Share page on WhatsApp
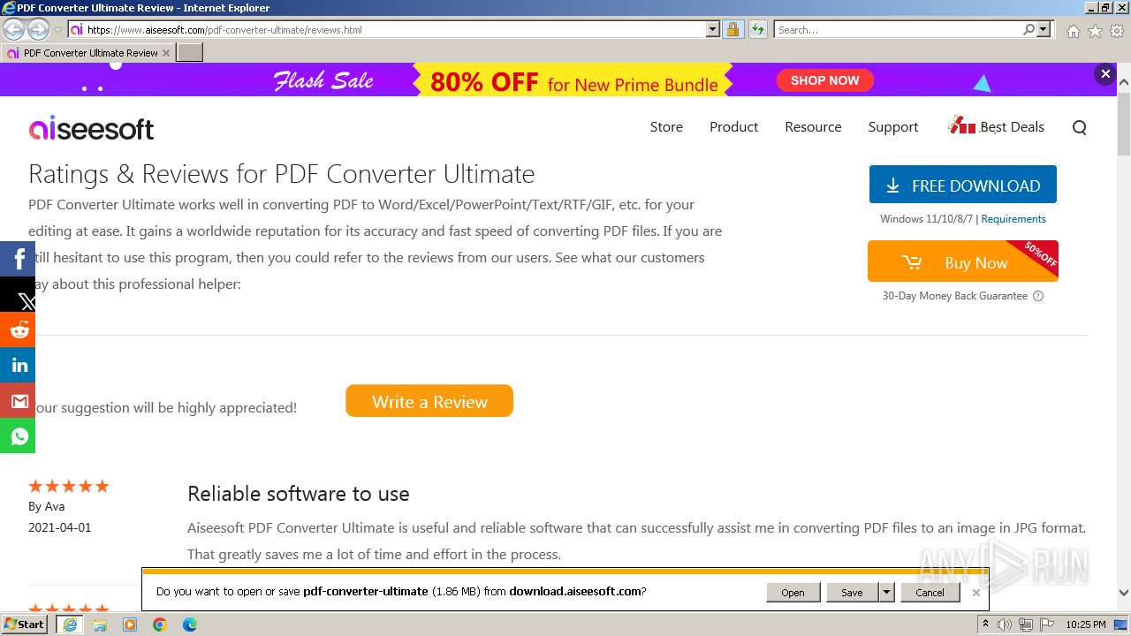This screenshot has width=1131, height=636. pyautogui.click(x=18, y=435)
